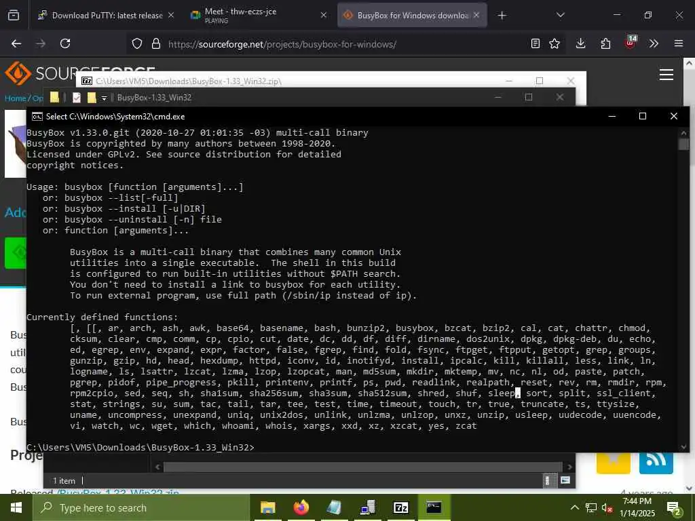The image size is (695, 521).
Task: Click Explorer scrollbar right arrow
Action: (569, 467)
